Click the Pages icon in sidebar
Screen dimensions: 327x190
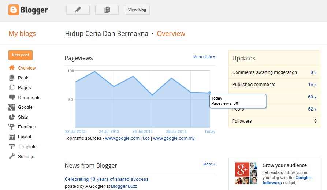tap(12, 87)
